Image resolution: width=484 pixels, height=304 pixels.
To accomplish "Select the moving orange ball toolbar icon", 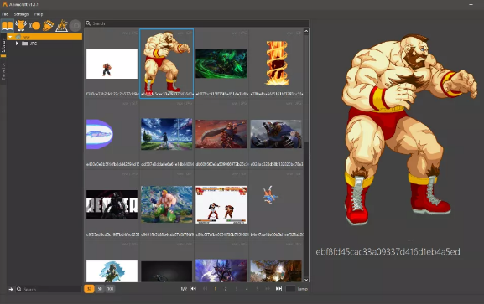I will point(34,26).
